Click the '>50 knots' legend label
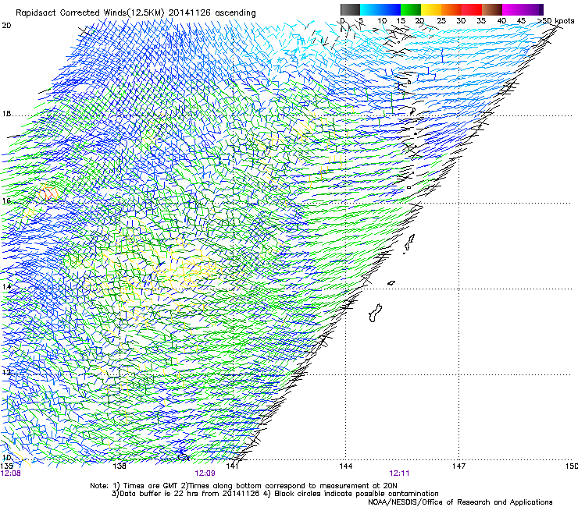The image size is (578, 507). click(556, 20)
